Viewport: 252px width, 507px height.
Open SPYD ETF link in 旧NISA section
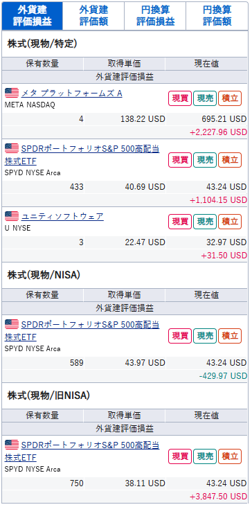pyautogui.click(x=82, y=451)
